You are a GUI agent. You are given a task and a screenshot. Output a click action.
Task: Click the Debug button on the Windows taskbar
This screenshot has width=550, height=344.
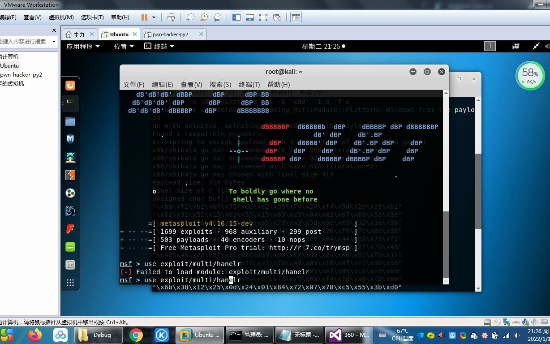coord(98,335)
